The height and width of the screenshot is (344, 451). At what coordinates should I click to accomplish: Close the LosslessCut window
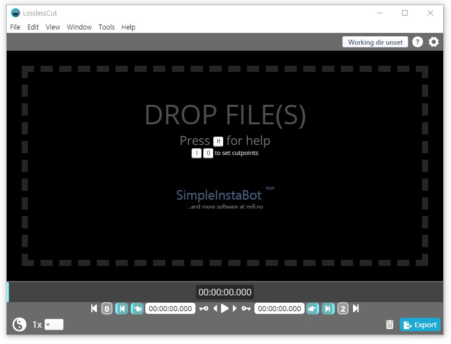coord(430,13)
